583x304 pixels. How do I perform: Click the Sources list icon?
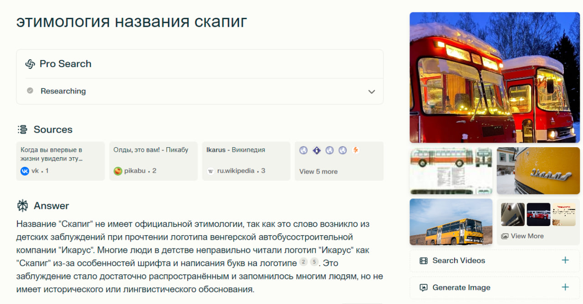(22, 129)
